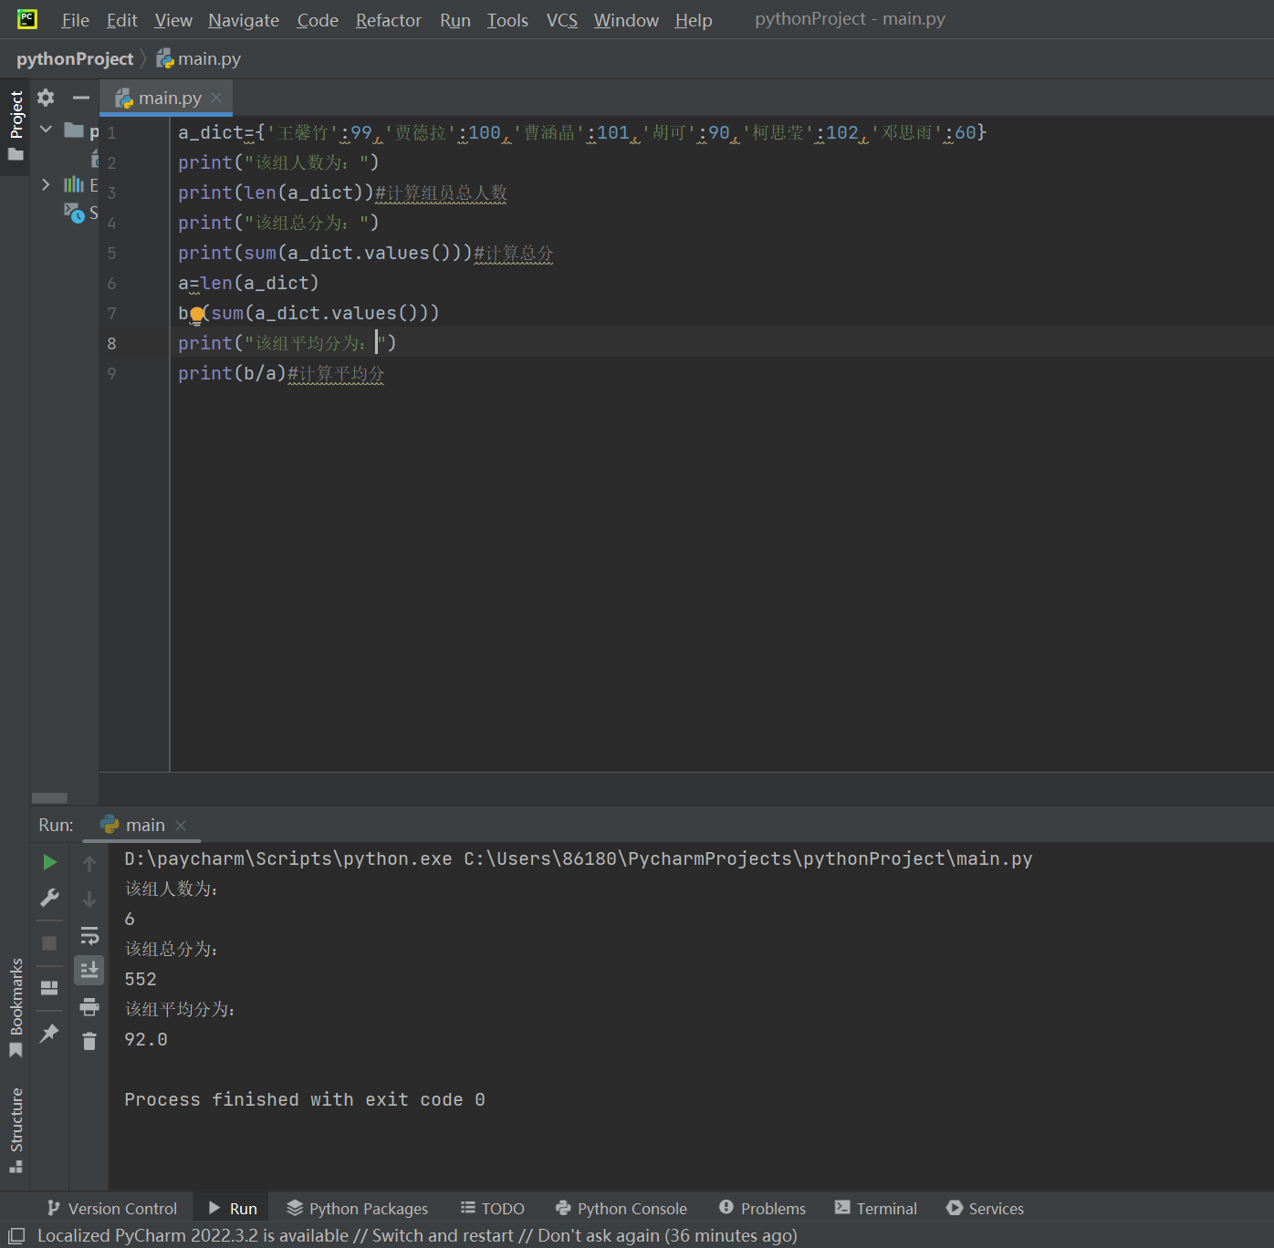Select Scratches and Consoles tree item

tap(80, 213)
